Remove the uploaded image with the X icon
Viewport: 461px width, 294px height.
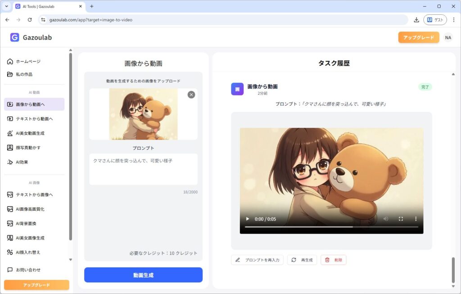tap(191, 95)
